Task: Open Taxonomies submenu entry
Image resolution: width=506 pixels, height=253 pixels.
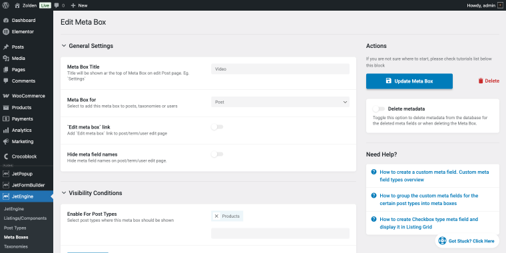Action: click(16, 246)
